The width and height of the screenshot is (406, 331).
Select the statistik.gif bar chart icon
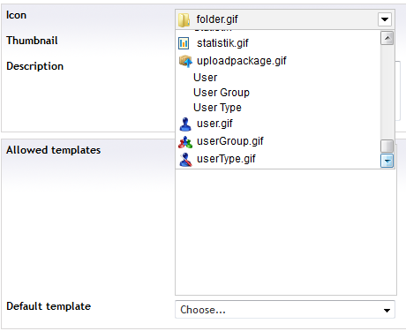point(184,43)
